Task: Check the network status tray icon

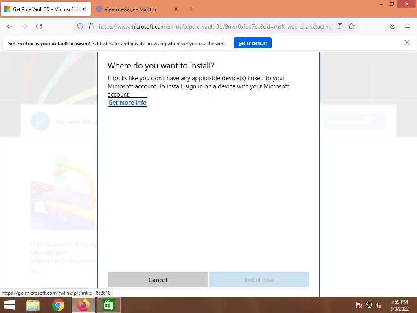Action: point(369,305)
